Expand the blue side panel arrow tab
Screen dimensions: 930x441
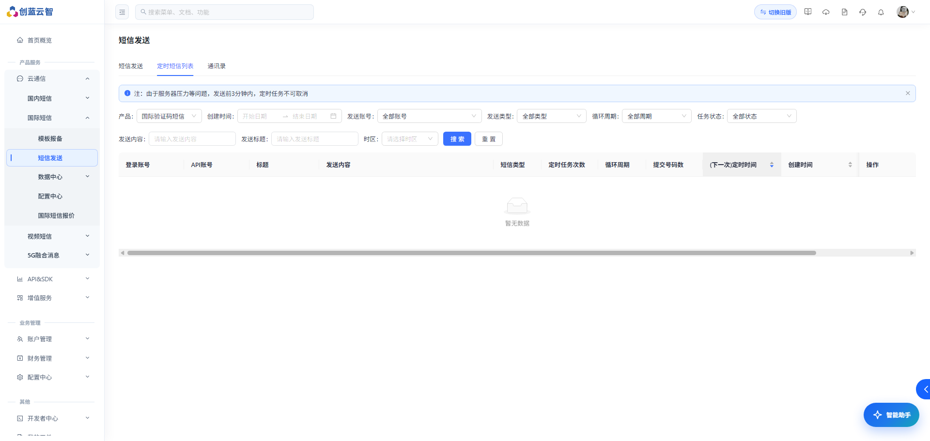(924, 389)
